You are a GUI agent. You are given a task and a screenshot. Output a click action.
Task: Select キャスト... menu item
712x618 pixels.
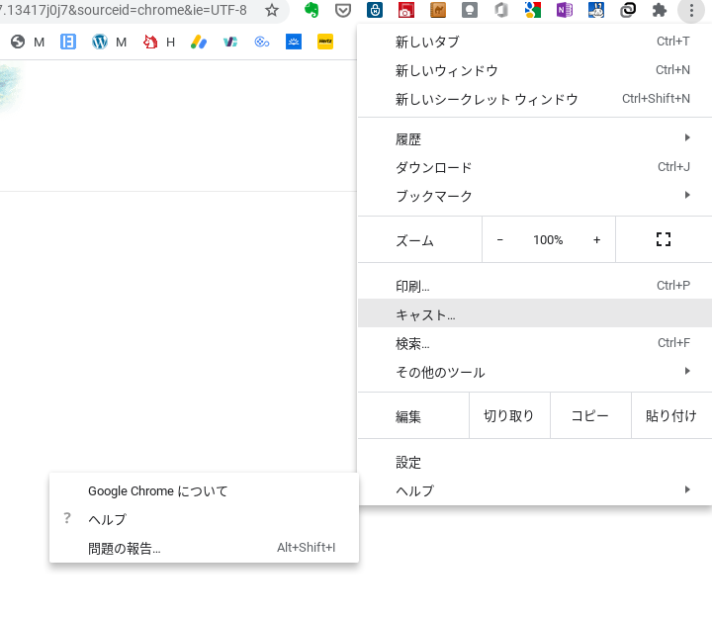click(x=535, y=314)
